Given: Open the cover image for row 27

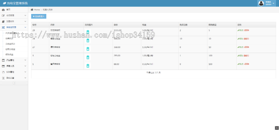Looking at the screenshot, I should point(88,49).
